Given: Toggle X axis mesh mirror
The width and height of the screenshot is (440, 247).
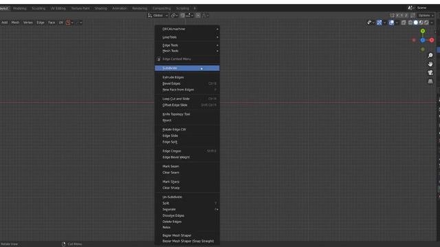Looking at the screenshot, I should click(397, 15).
